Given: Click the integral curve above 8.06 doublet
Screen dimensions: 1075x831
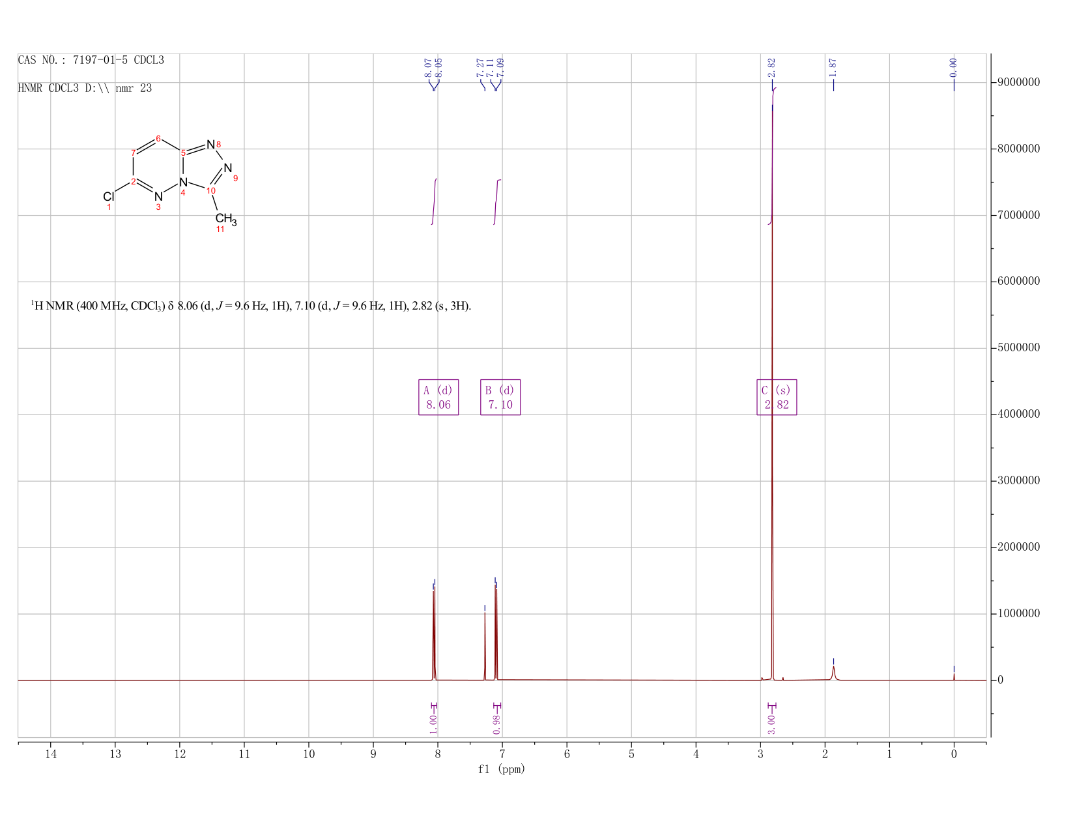Looking at the screenshot, I should [x=434, y=202].
